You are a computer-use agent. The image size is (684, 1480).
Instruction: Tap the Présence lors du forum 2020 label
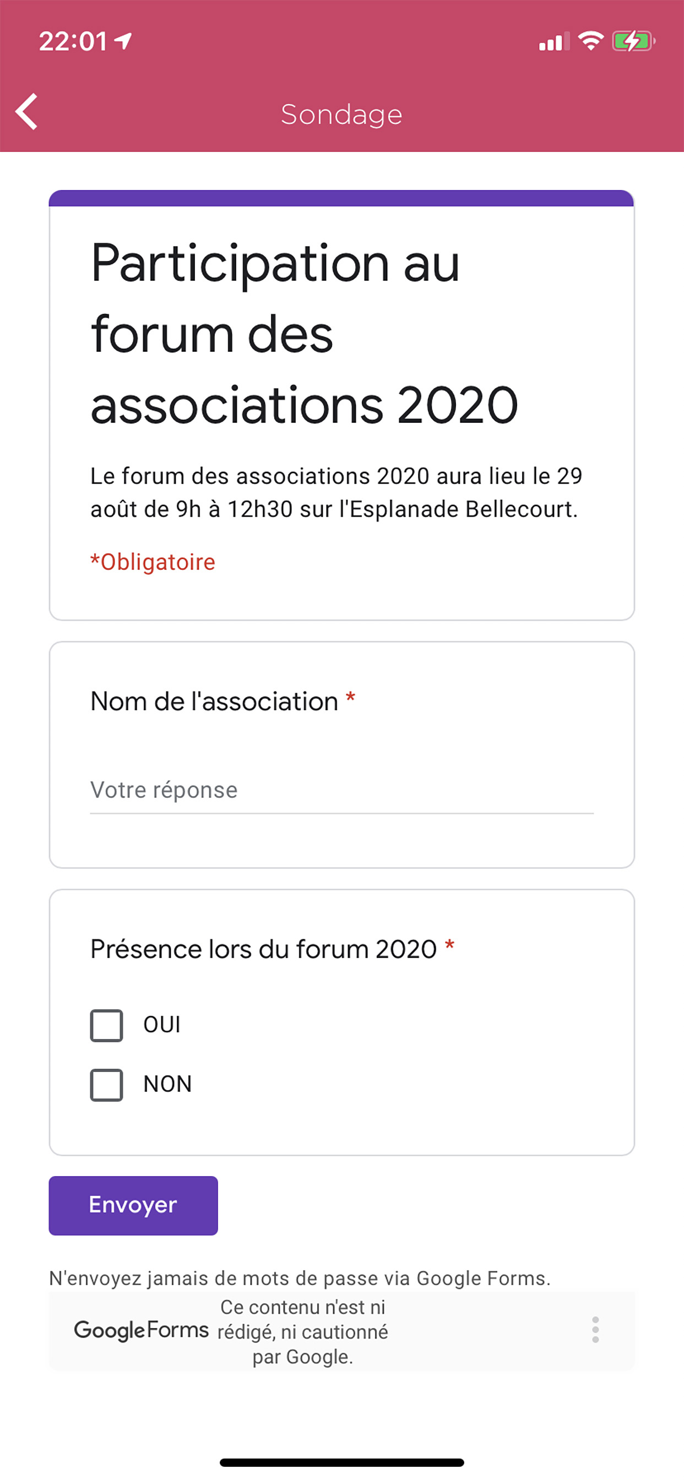264,949
